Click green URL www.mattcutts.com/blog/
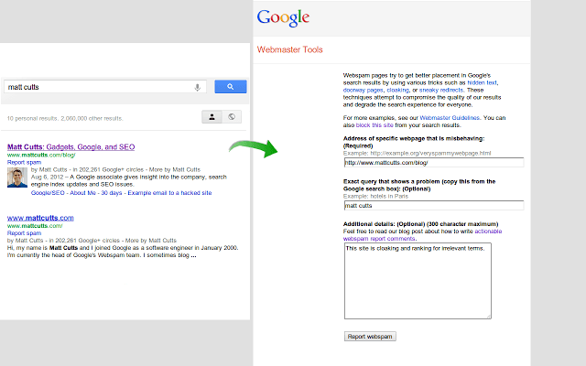The width and height of the screenshot is (586, 366). click(x=41, y=155)
